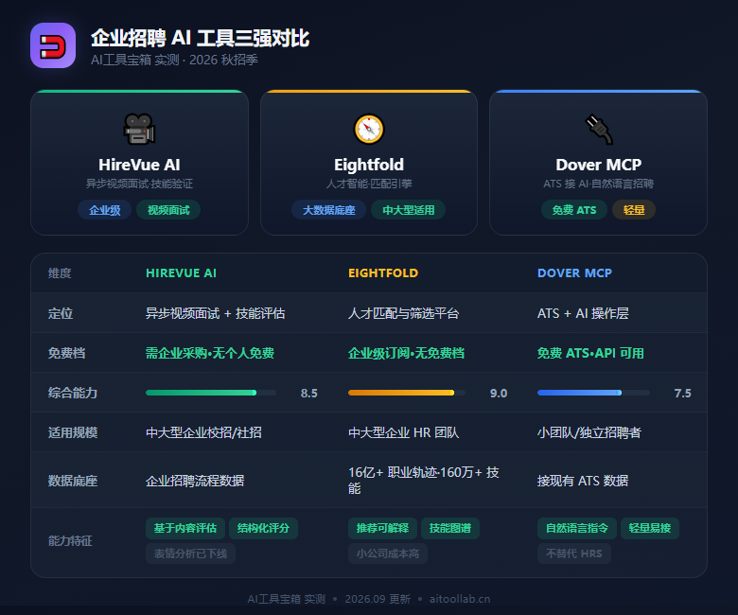
Task: Click the 综合能力 row label
Action: point(73,393)
